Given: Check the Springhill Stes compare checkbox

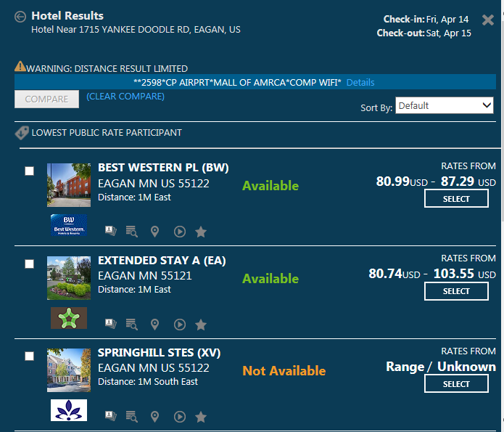Looking at the screenshot, I should [29, 356].
